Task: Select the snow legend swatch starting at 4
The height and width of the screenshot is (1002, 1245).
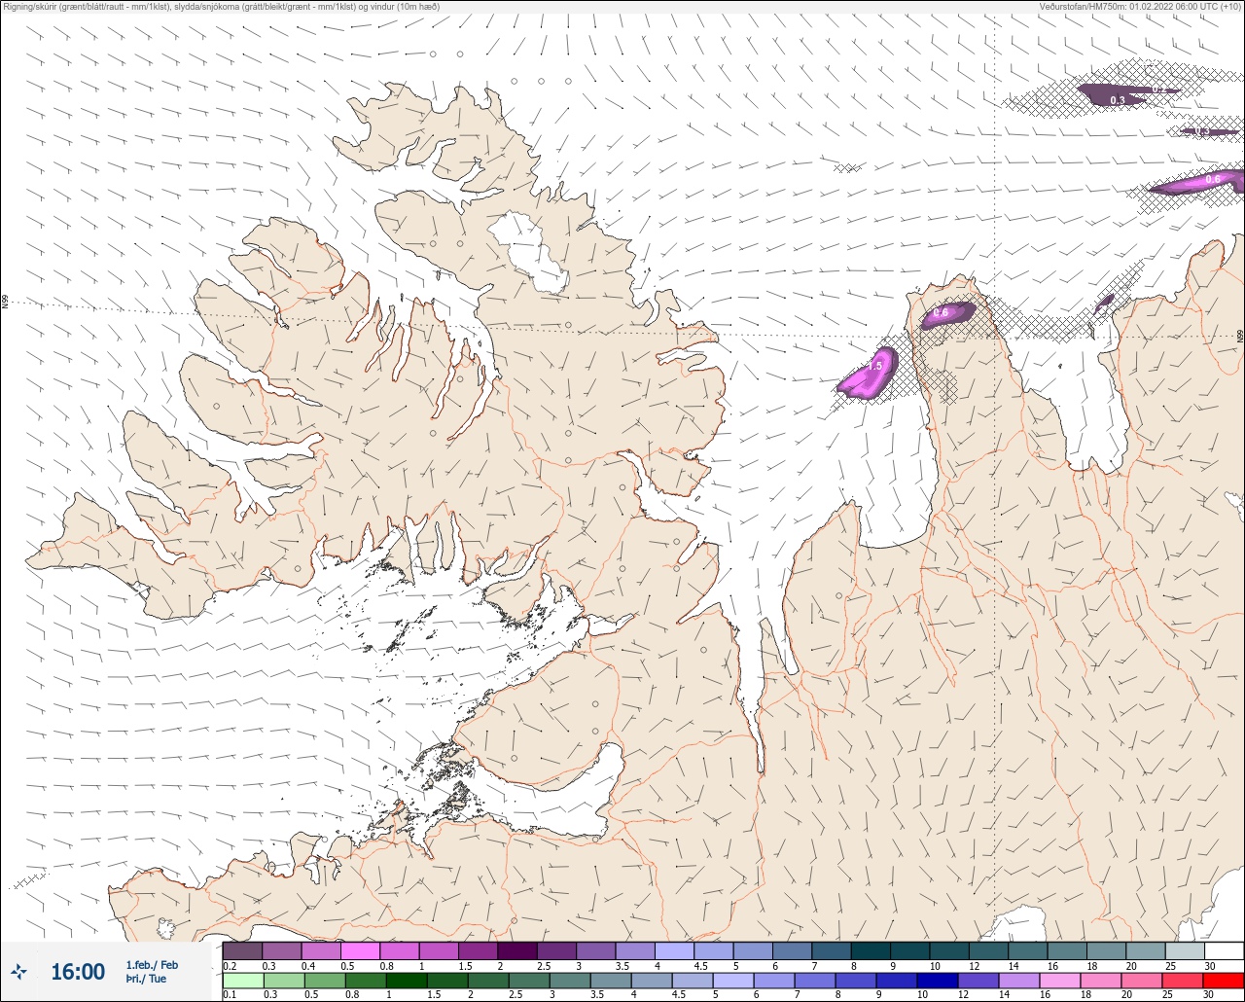Action: point(674,950)
